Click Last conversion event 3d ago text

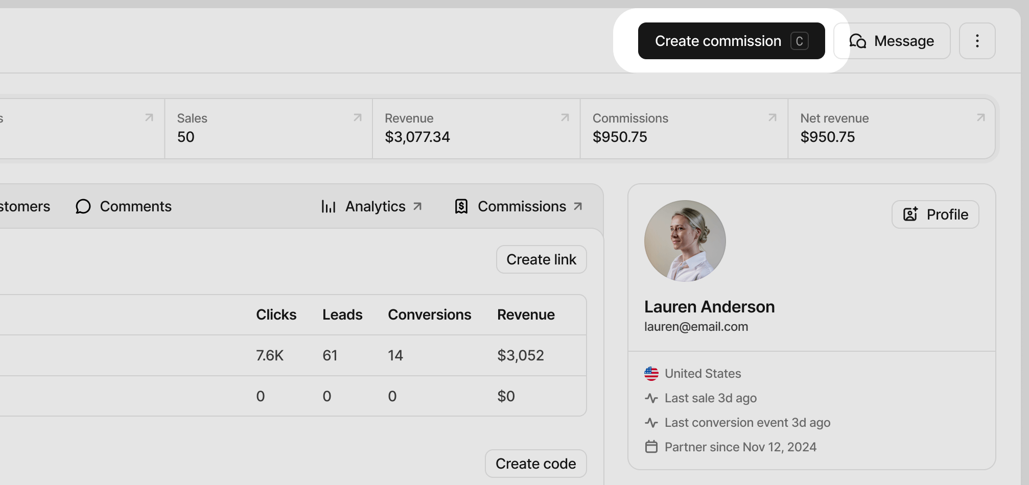pos(747,423)
